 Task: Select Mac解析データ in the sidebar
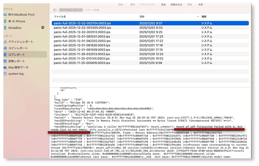point(18,67)
